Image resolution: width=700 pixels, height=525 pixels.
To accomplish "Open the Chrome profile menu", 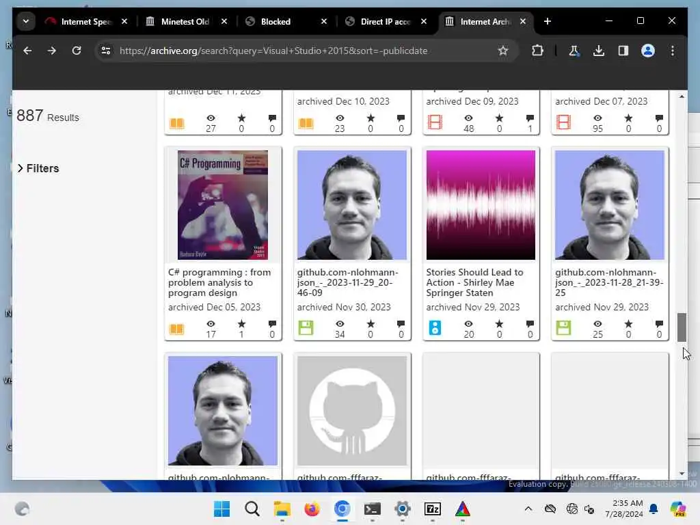I will coord(648,51).
